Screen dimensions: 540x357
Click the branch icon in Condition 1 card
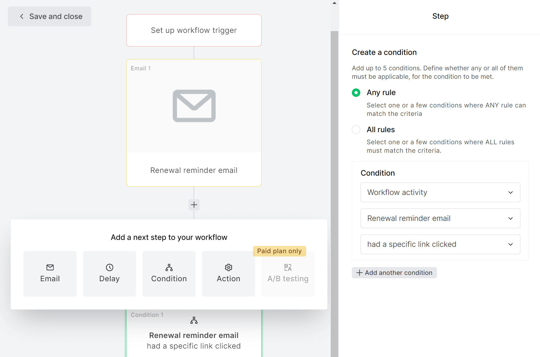pos(194,320)
